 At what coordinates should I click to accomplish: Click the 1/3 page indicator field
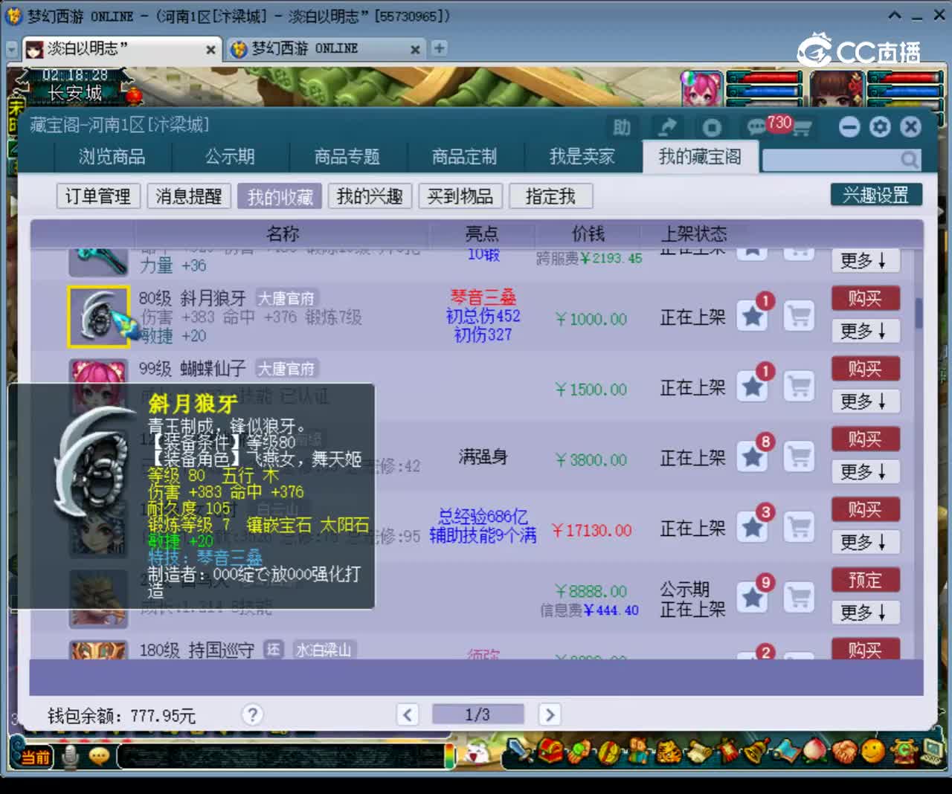(478, 714)
